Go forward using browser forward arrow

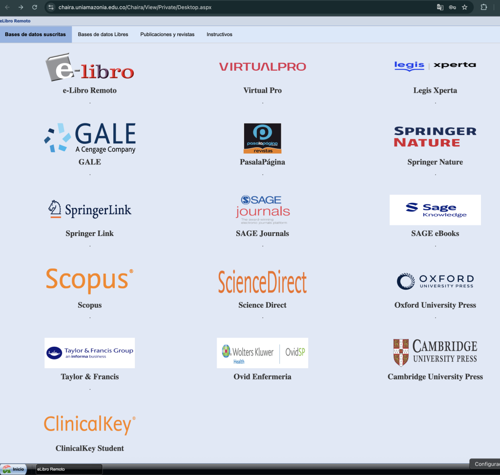(x=21, y=7)
